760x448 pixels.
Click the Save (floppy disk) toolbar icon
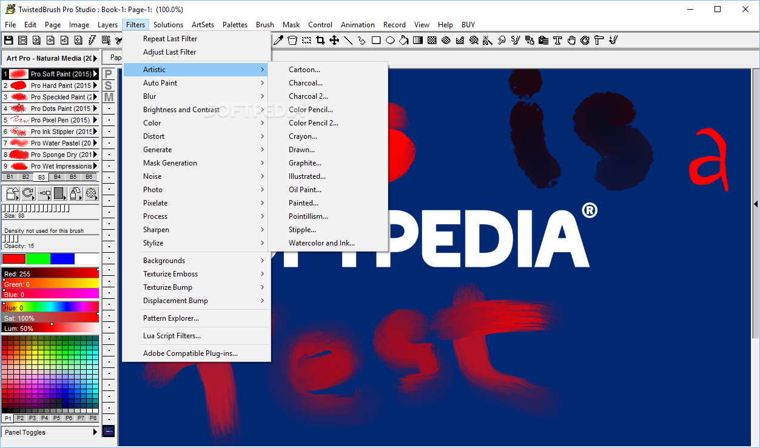point(8,40)
